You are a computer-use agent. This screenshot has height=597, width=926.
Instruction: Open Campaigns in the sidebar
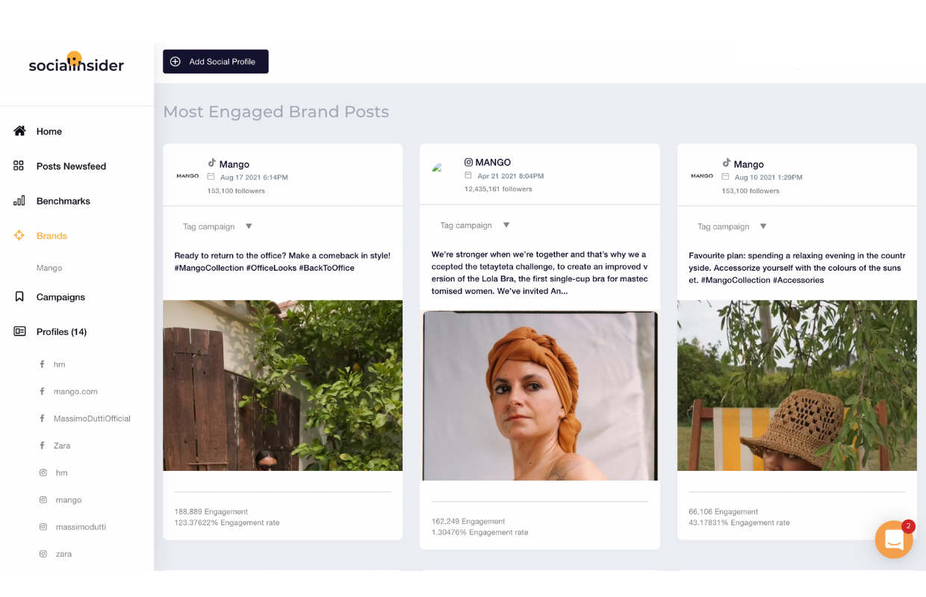click(x=60, y=297)
